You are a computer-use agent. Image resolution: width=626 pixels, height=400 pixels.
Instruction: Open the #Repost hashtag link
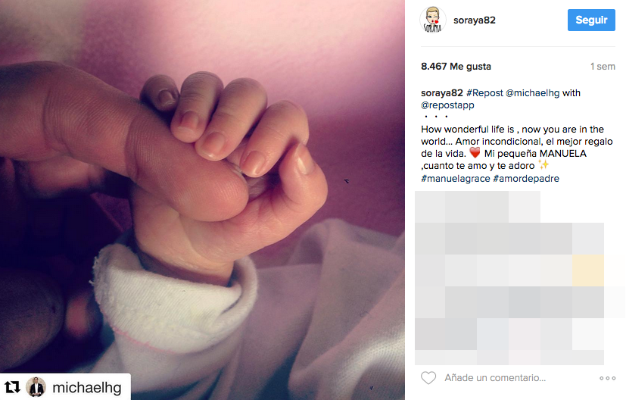[x=484, y=93]
